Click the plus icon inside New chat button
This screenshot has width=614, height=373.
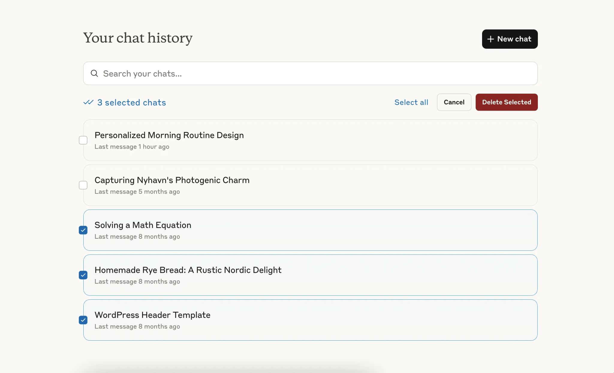pos(490,39)
